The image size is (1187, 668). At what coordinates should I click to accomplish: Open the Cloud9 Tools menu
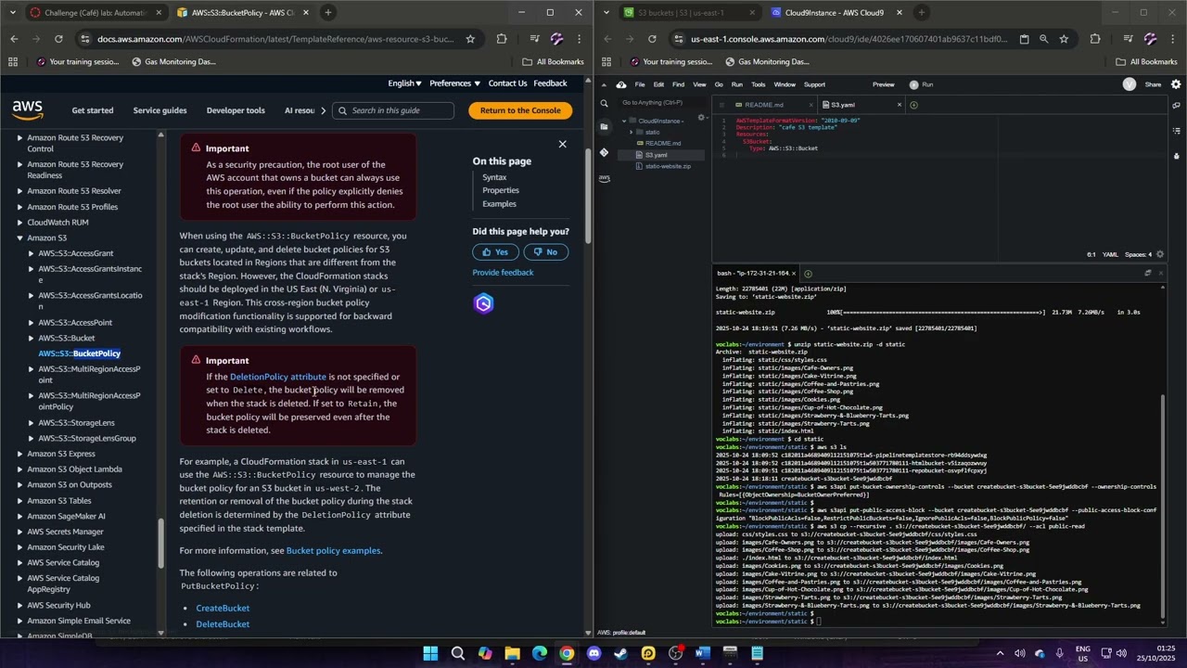pos(759,84)
